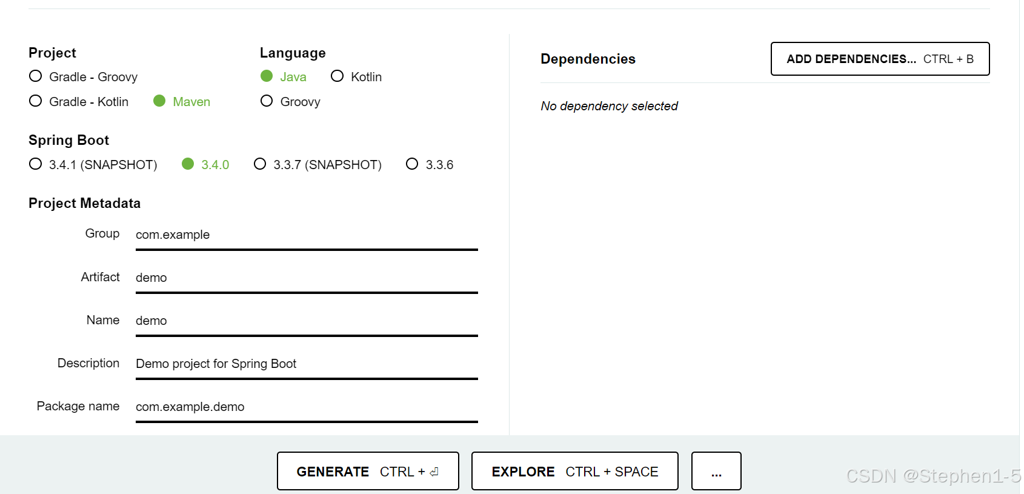Screen dimensions: 1024x494
Task: Select Spring Boot version 3.4.0
Action: pyautogui.click(x=205, y=165)
